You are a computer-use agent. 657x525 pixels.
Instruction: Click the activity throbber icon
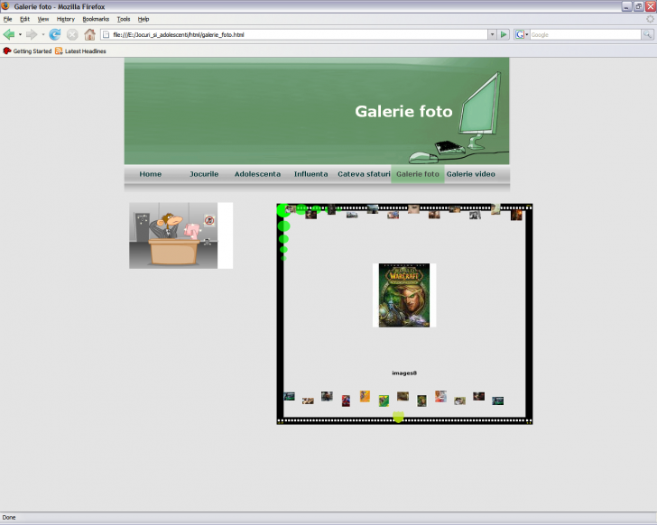point(650,19)
